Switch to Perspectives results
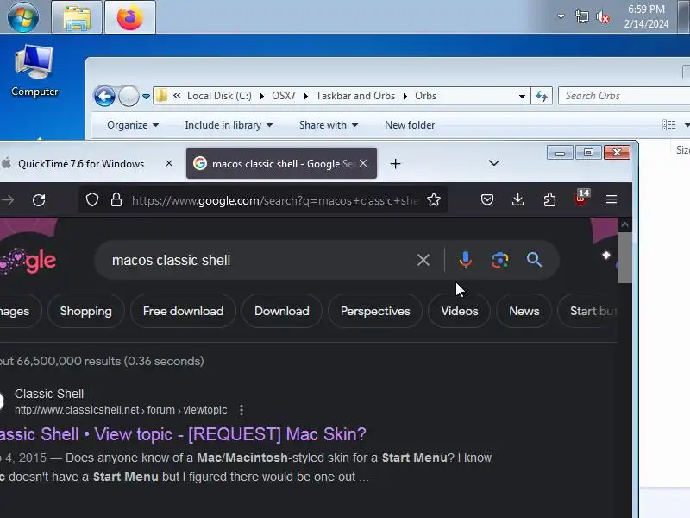Viewport: 690px width, 518px height. (375, 311)
